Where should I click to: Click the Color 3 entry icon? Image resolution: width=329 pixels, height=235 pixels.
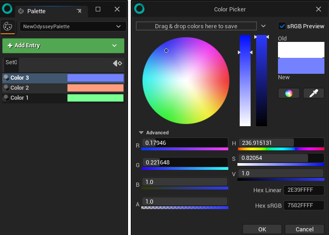(6, 78)
